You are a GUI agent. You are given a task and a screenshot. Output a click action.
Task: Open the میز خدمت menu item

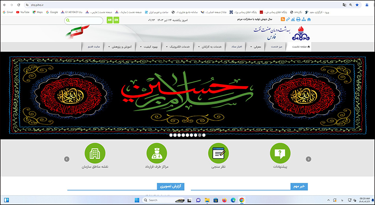point(276,47)
